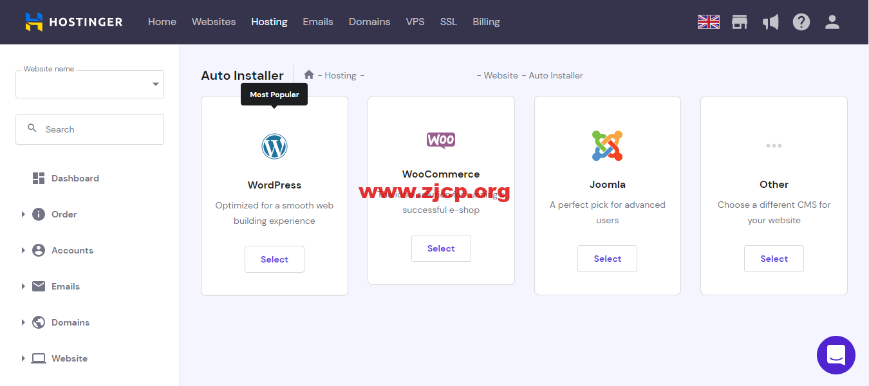This screenshot has width=869, height=386.
Task: Open Dashboard in the sidebar
Action: (x=75, y=178)
